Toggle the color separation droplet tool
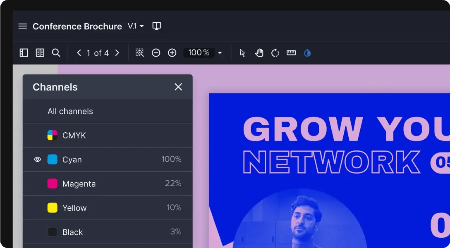This screenshot has height=248, width=450. (x=307, y=53)
